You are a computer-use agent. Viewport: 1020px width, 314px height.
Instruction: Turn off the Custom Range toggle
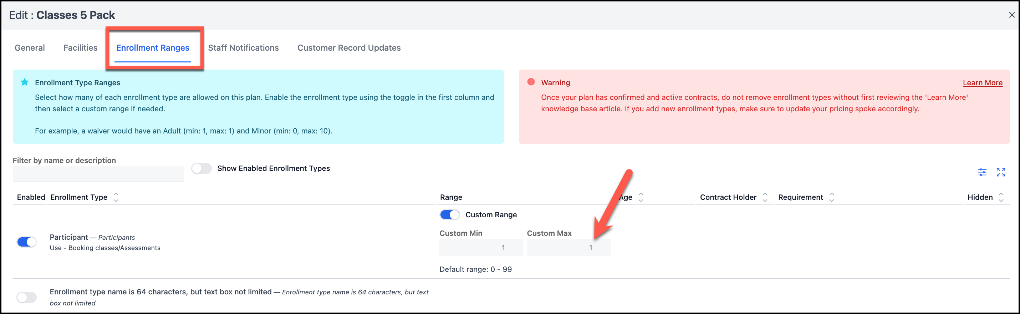449,214
